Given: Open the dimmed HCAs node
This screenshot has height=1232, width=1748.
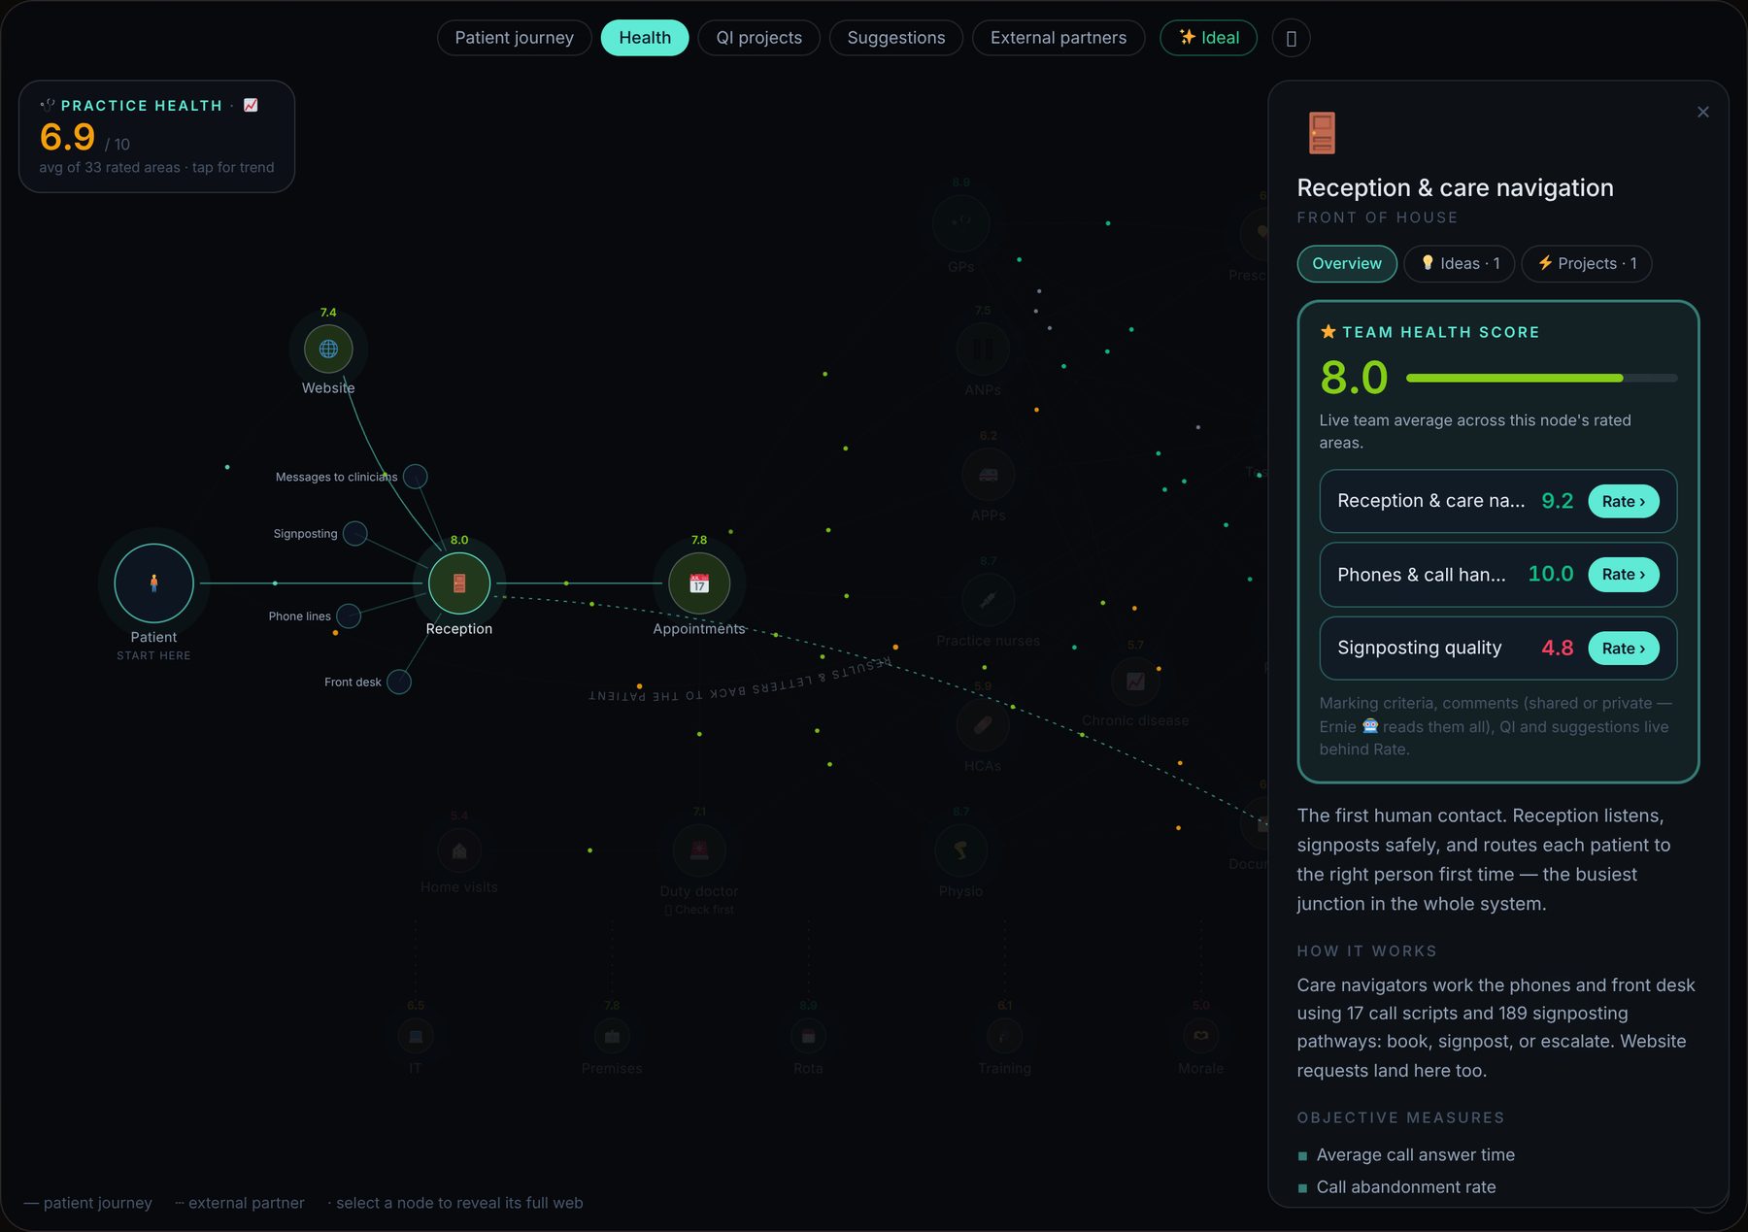Looking at the screenshot, I should 983,724.
